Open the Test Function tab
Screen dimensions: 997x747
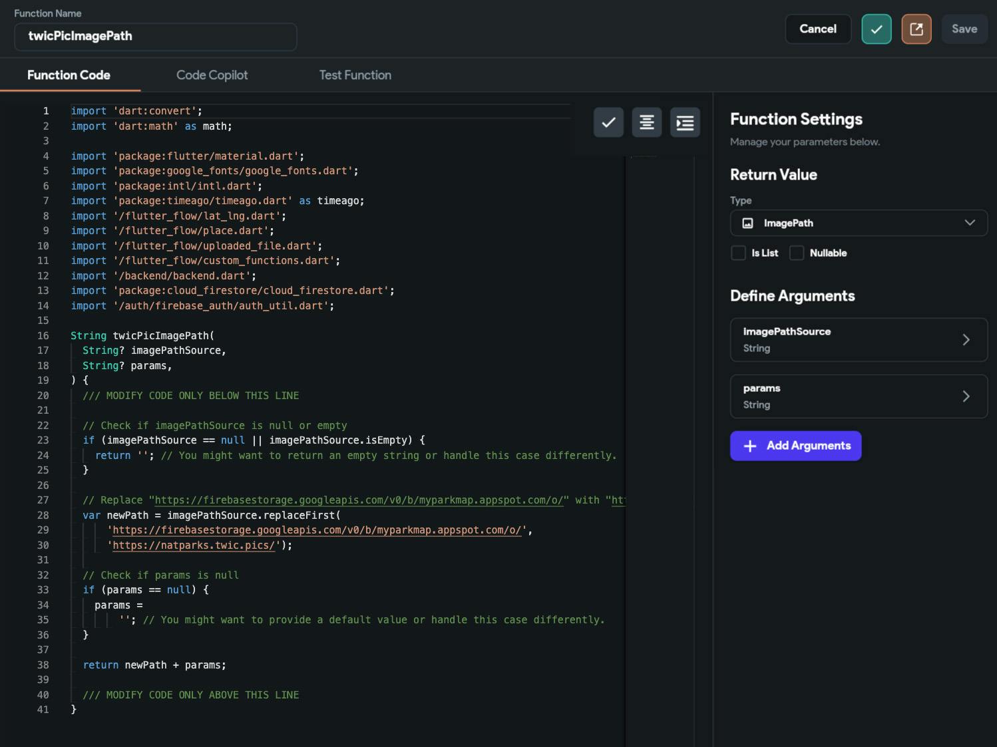(355, 75)
